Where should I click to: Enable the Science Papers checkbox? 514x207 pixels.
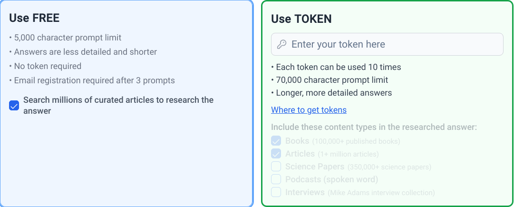pyautogui.click(x=276, y=167)
